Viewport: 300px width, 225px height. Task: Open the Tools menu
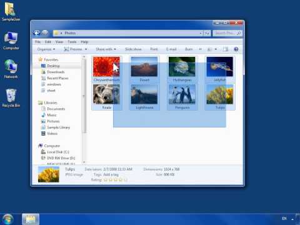click(72, 42)
